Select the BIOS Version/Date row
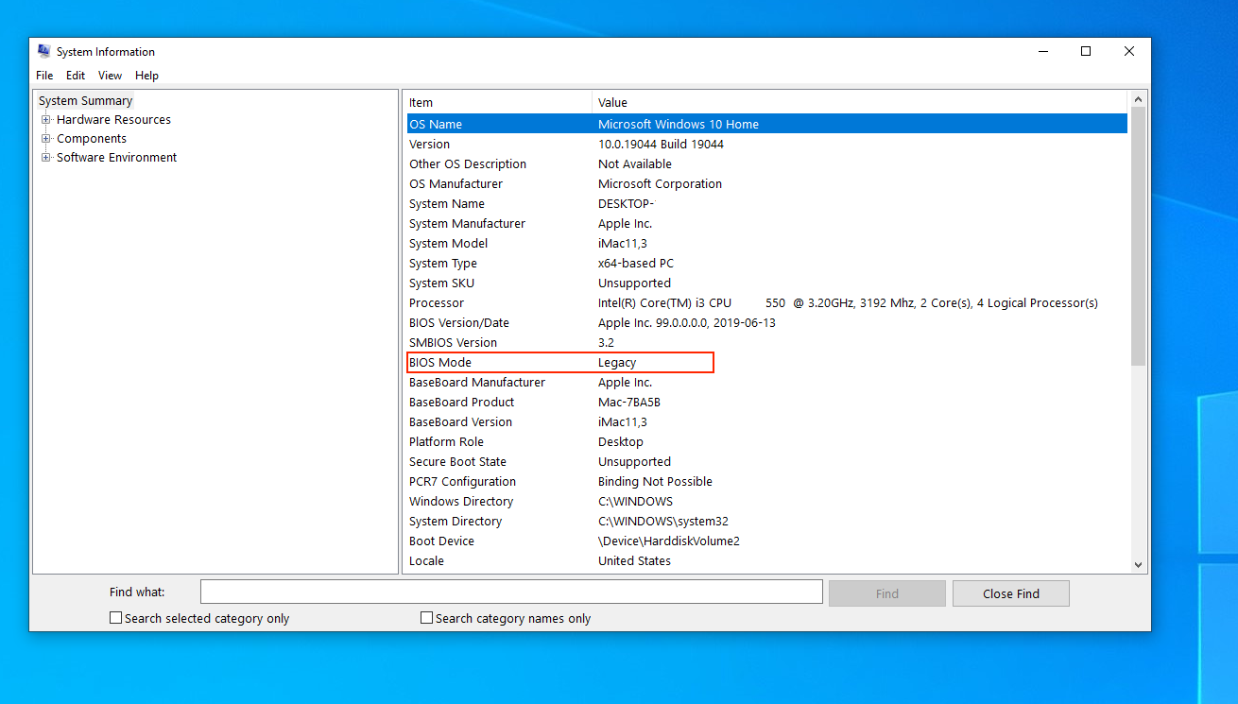Image resolution: width=1238 pixels, height=704 pixels. pos(766,322)
